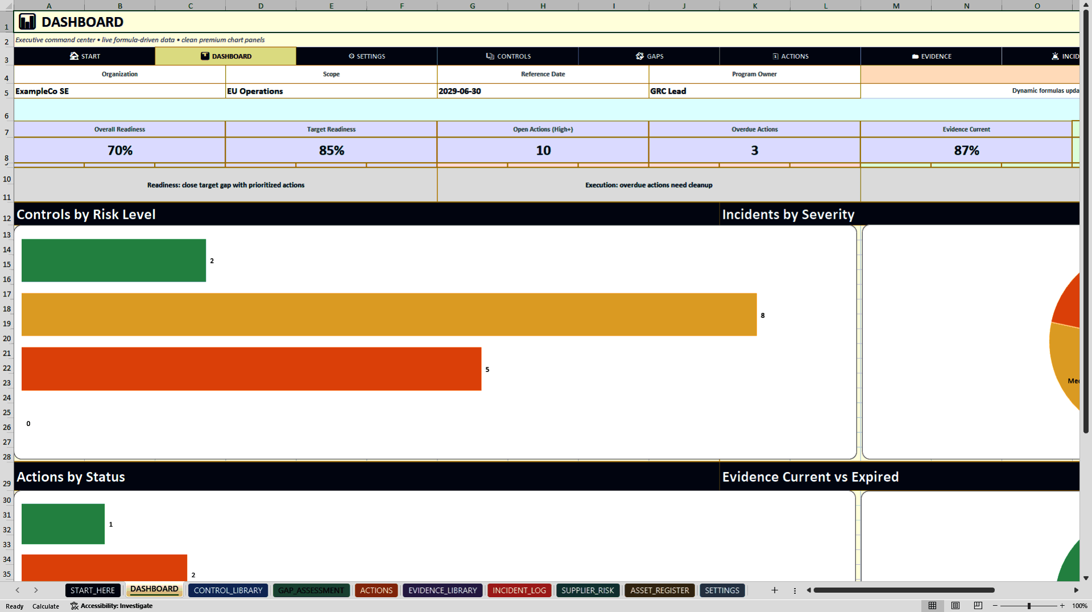Click horizontal scrollbar's right arrow
Image resolution: width=1092 pixels, height=612 pixels.
coord(1076,590)
